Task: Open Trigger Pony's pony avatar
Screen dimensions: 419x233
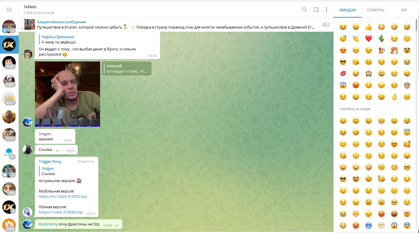Action: (x=27, y=212)
